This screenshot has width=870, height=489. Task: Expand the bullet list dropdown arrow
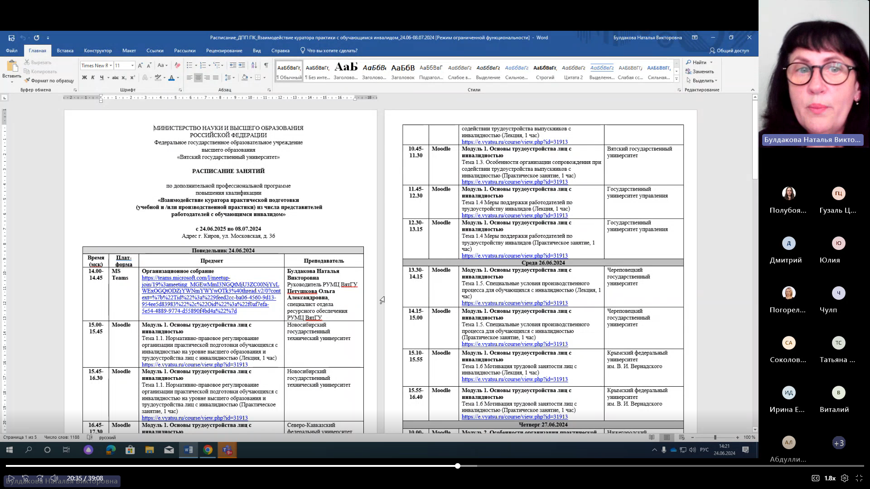pyautogui.click(x=197, y=66)
